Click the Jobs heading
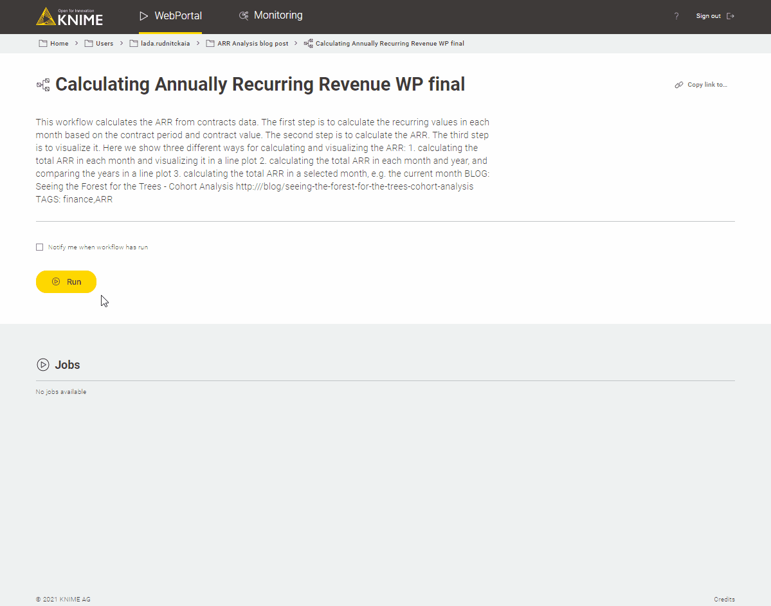Viewport: 771px width, 606px height. click(x=68, y=364)
